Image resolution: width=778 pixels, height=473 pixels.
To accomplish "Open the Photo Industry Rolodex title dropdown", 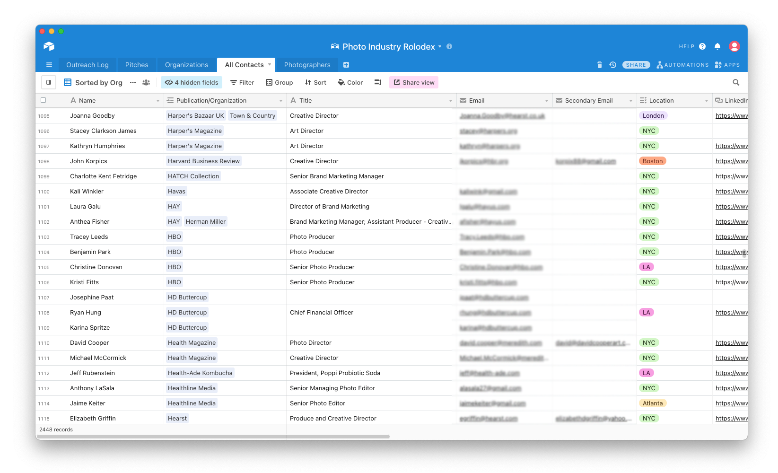I will [x=440, y=46].
